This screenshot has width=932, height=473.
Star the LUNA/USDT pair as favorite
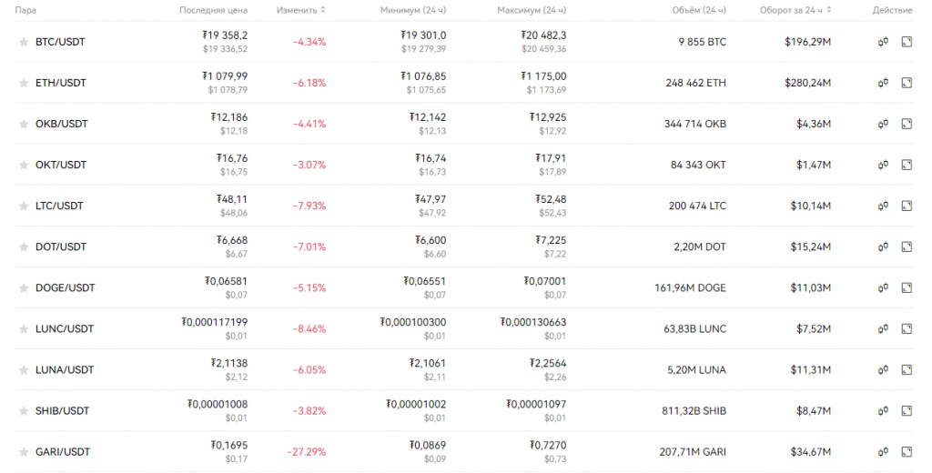click(24, 370)
